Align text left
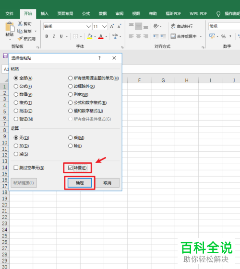240x269 pixels. click(131, 36)
